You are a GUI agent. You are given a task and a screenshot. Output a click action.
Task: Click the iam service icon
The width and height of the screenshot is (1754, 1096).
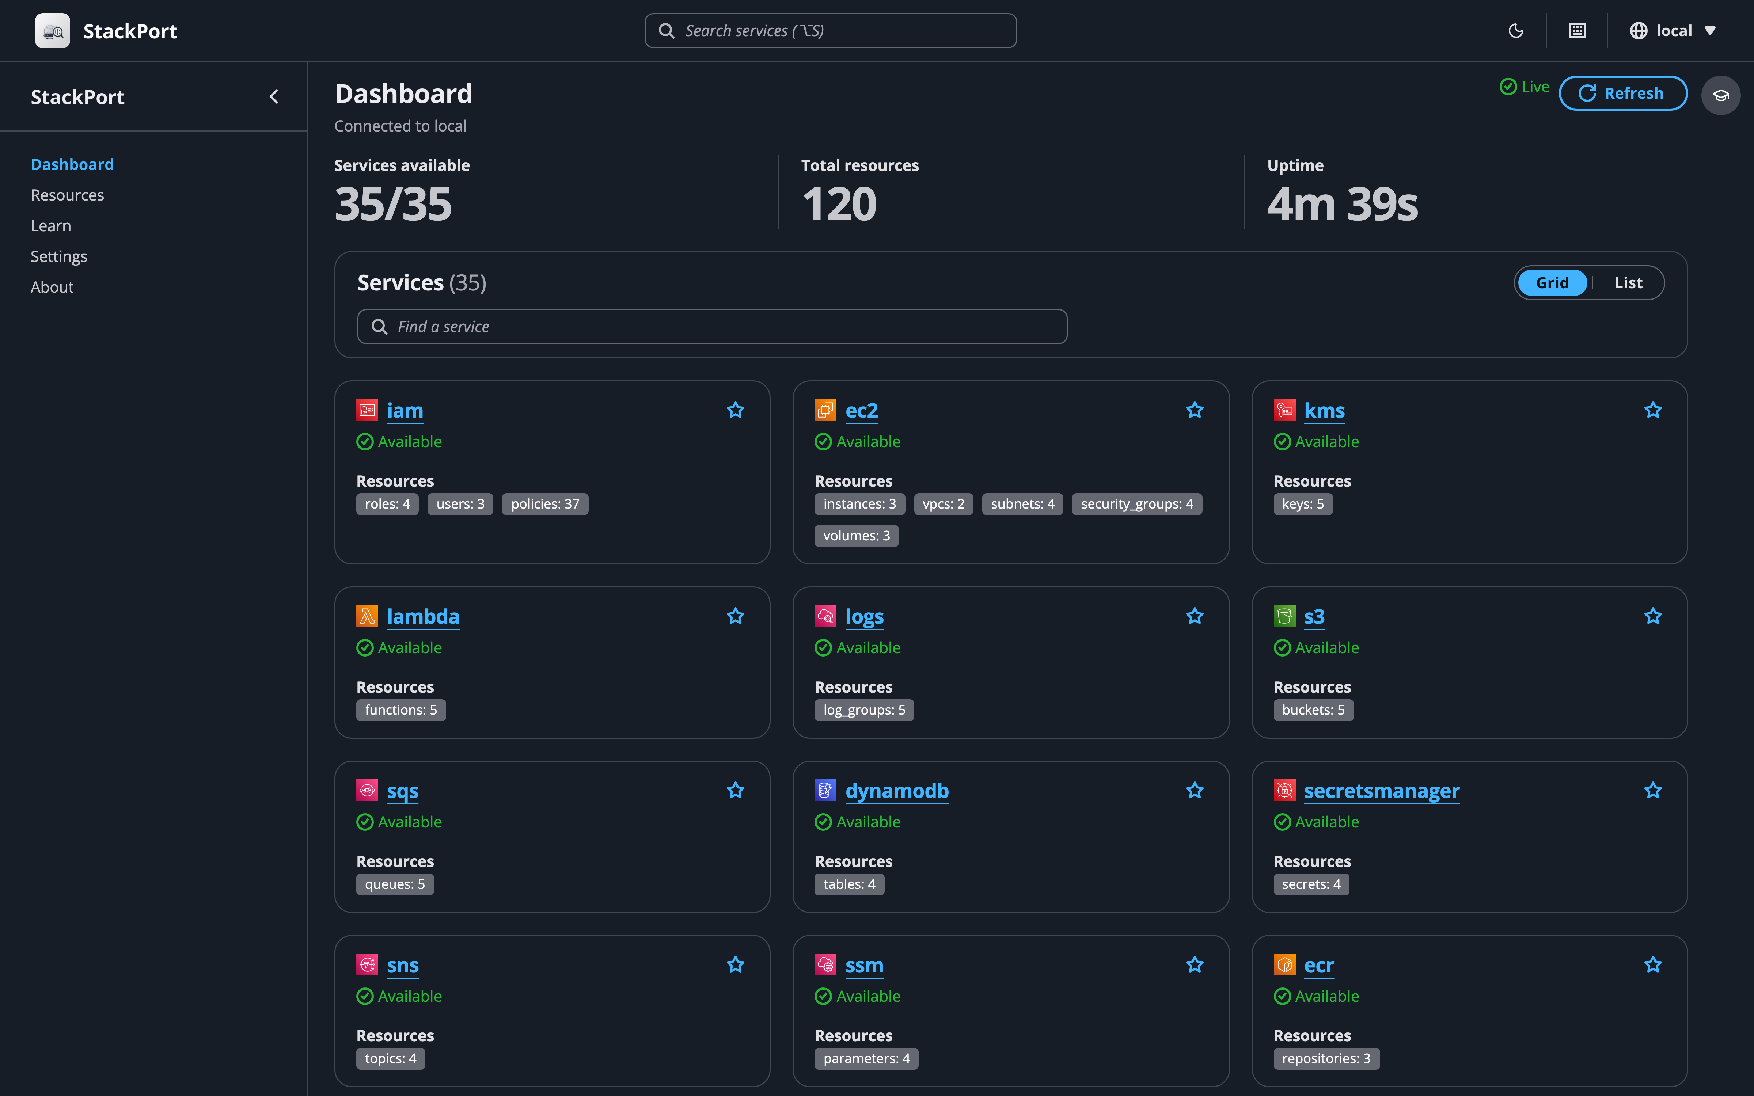pyautogui.click(x=367, y=410)
